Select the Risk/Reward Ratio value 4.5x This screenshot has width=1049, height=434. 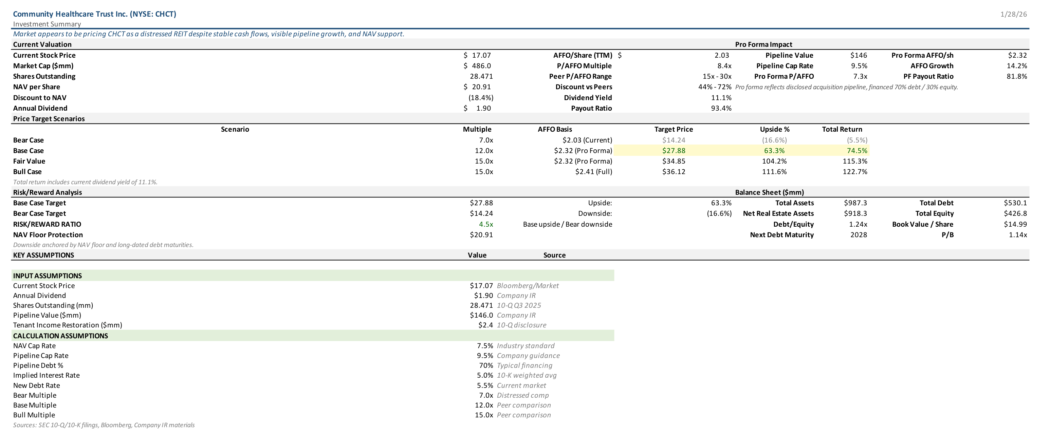click(x=486, y=224)
